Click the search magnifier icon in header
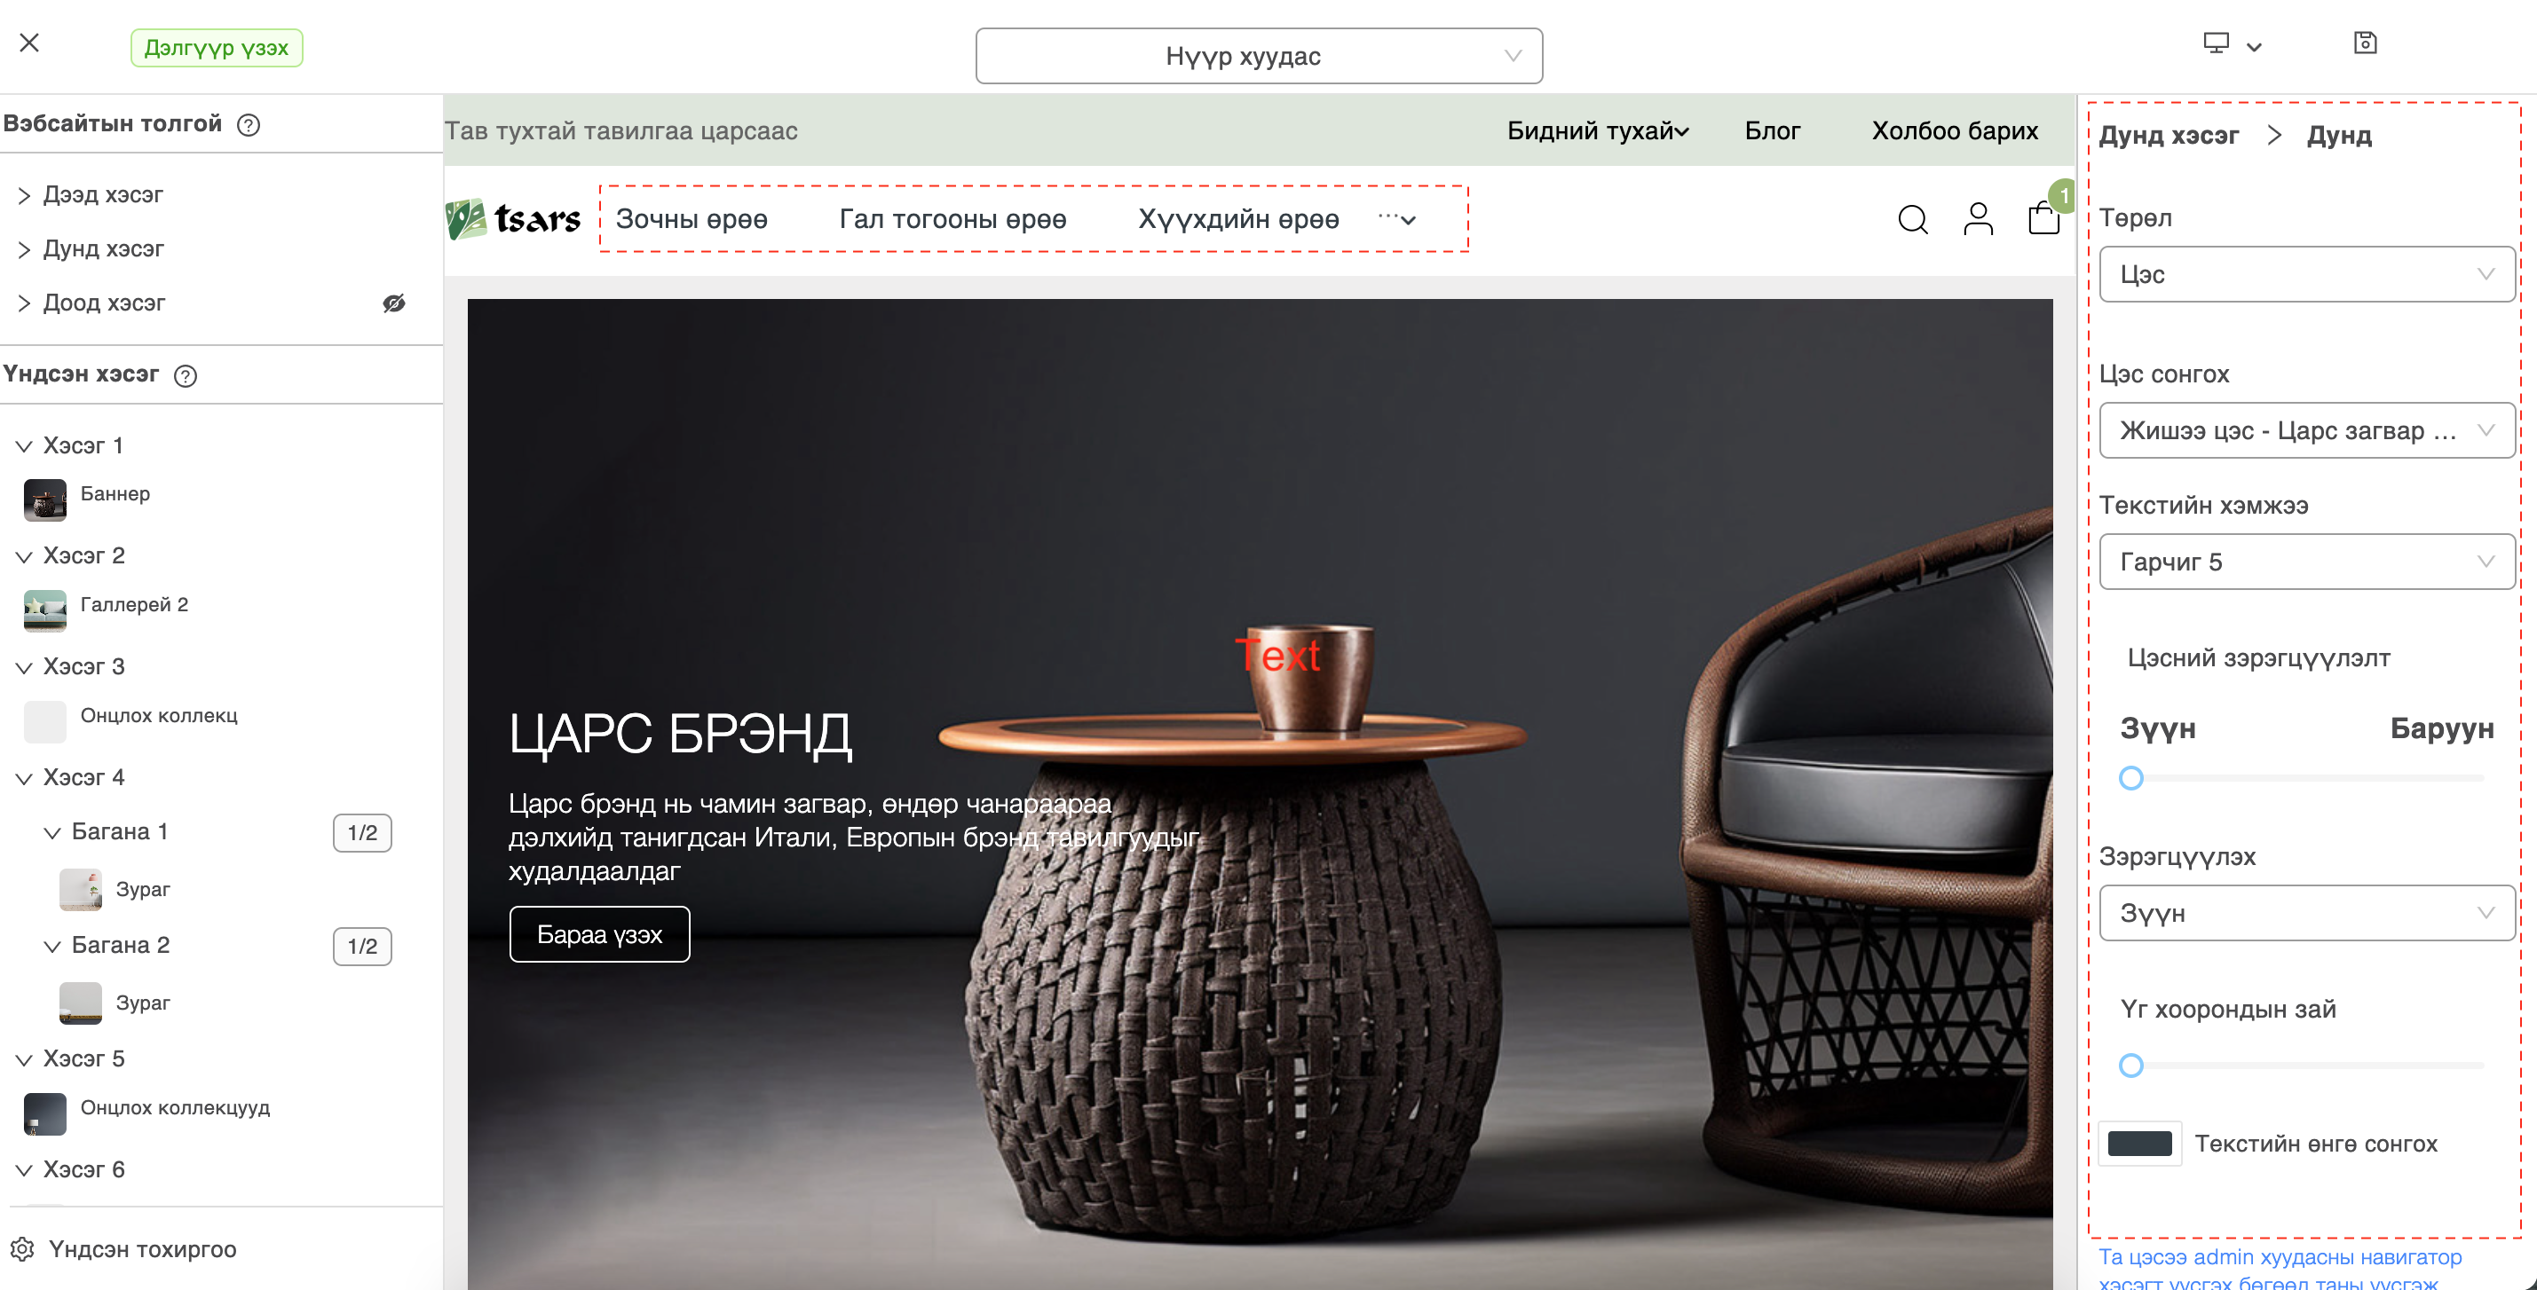The width and height of the screenshot is (2537, 1290). point(1913,218)
